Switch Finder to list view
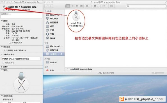Image resolution: width=167 pixels, height=103 pixels. 72,6
